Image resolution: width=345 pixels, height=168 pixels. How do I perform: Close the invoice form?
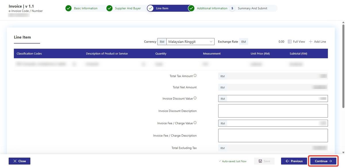[19, 161]
